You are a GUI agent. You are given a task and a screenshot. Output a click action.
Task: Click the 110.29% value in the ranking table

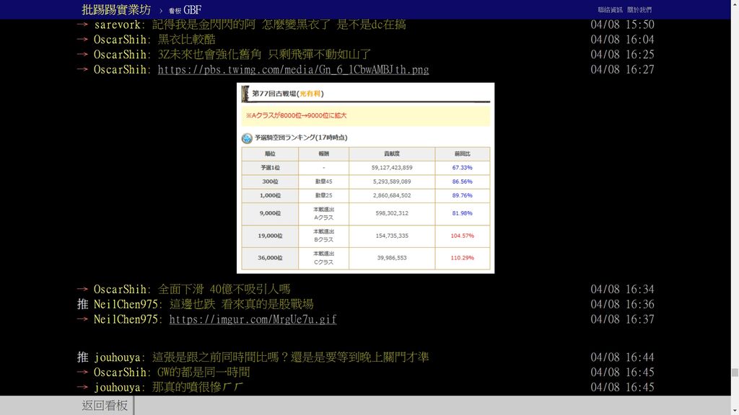pos(462,258)
